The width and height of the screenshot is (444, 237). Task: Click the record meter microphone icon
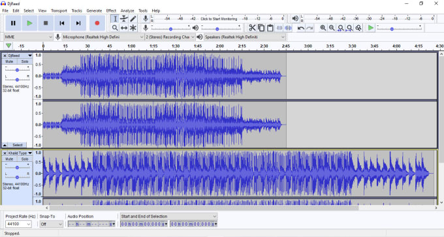(145, 19)
